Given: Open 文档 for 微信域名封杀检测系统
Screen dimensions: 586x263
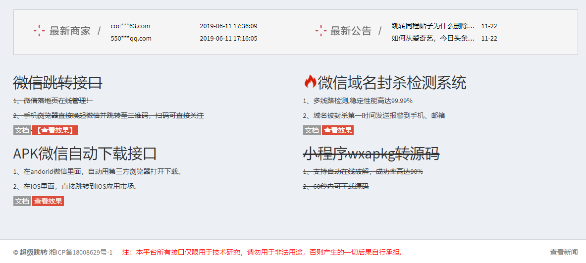Looking at the screenshot, I should [312, 130].
